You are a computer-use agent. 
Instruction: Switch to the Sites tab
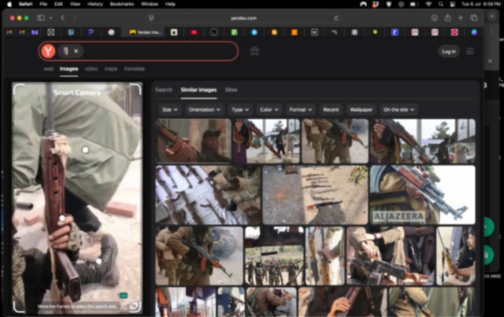(231, 90)
